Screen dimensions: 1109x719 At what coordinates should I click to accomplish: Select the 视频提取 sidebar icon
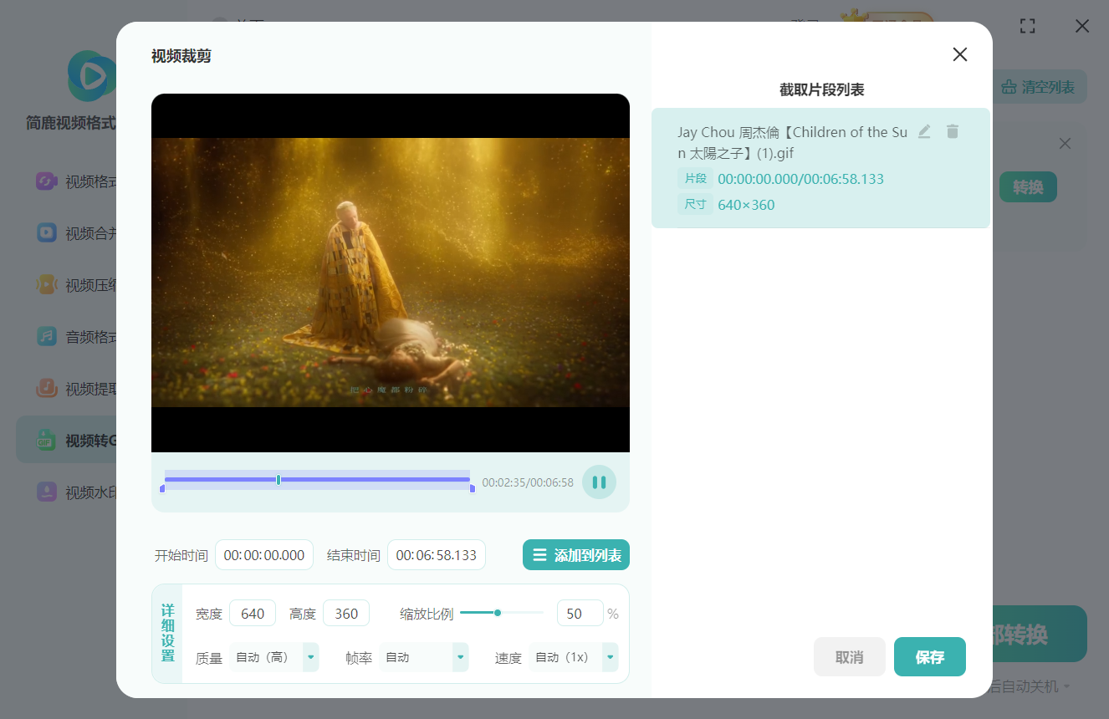click(47, 388)
